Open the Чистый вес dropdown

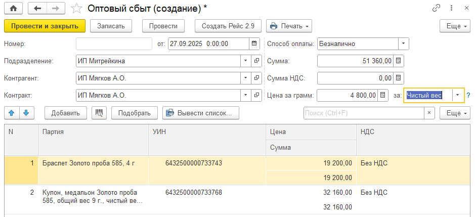pyautogui.click(x=458, y=95)
